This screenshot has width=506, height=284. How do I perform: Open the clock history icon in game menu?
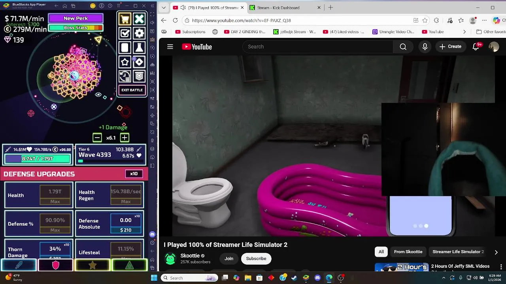(125, 76)
